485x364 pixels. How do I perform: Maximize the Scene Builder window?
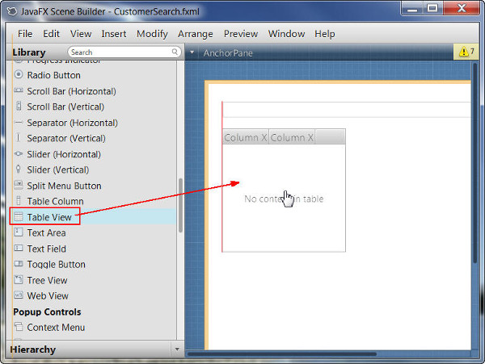[x=432, y=8]
